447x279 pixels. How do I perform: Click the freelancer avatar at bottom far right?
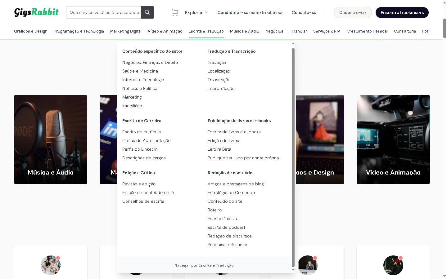[x=393, y=265]
